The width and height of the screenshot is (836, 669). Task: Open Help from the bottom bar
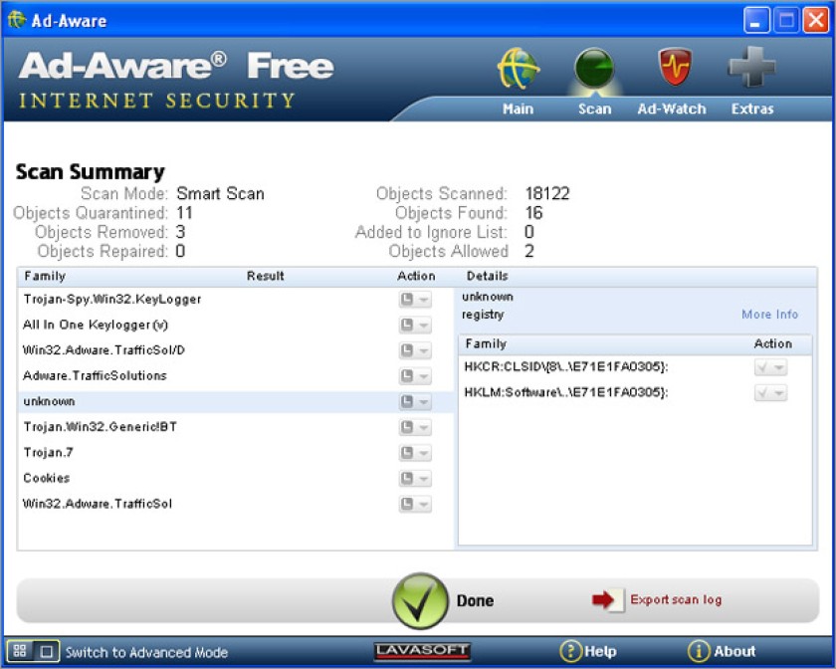pos(588,651)
